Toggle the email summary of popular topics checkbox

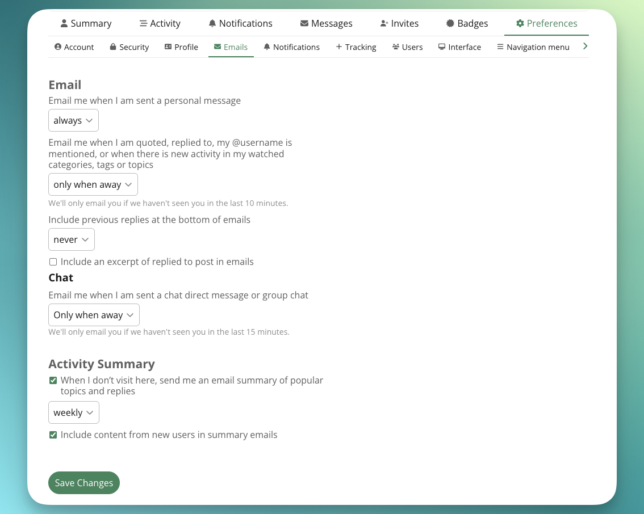click(x=53, y=380)
